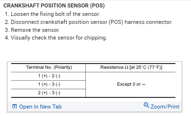Select step 1 about loosening the fixing bolt

pyautogui.click(x=52, y=14)
